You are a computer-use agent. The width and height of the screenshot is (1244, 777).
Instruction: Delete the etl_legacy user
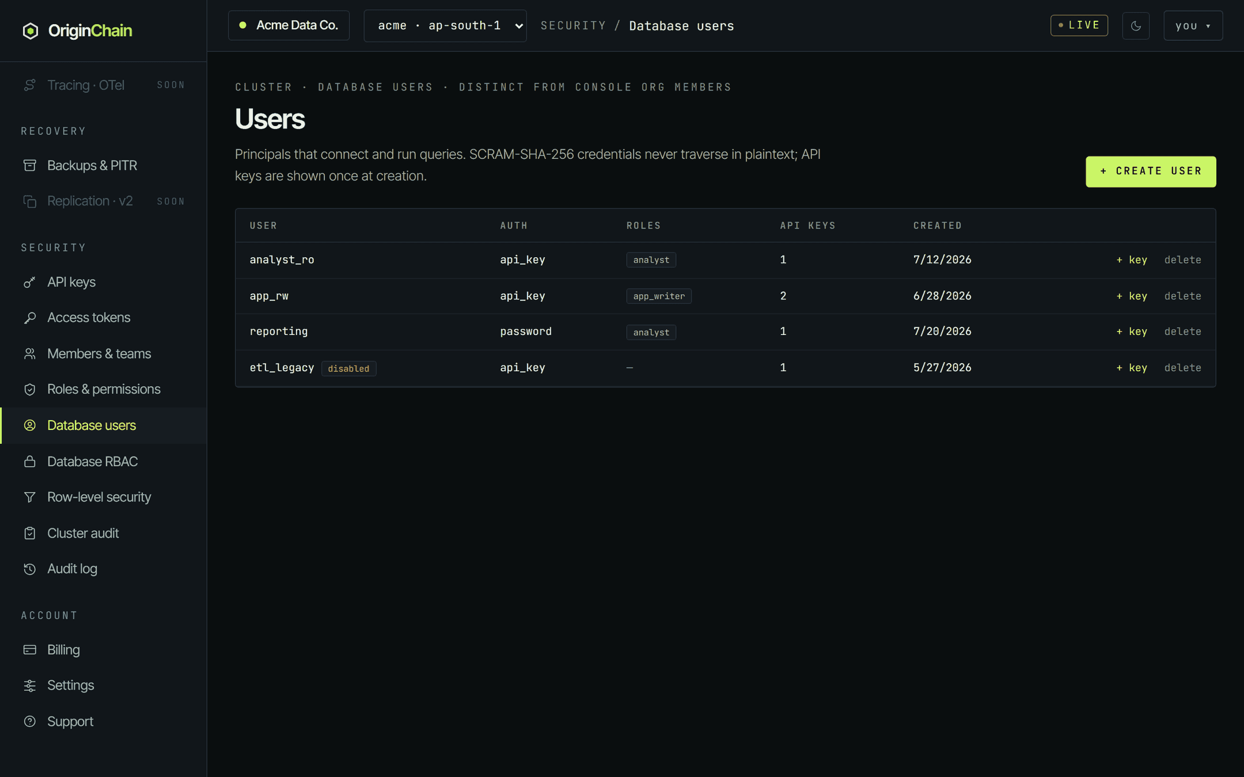(x=1182, y=368)
